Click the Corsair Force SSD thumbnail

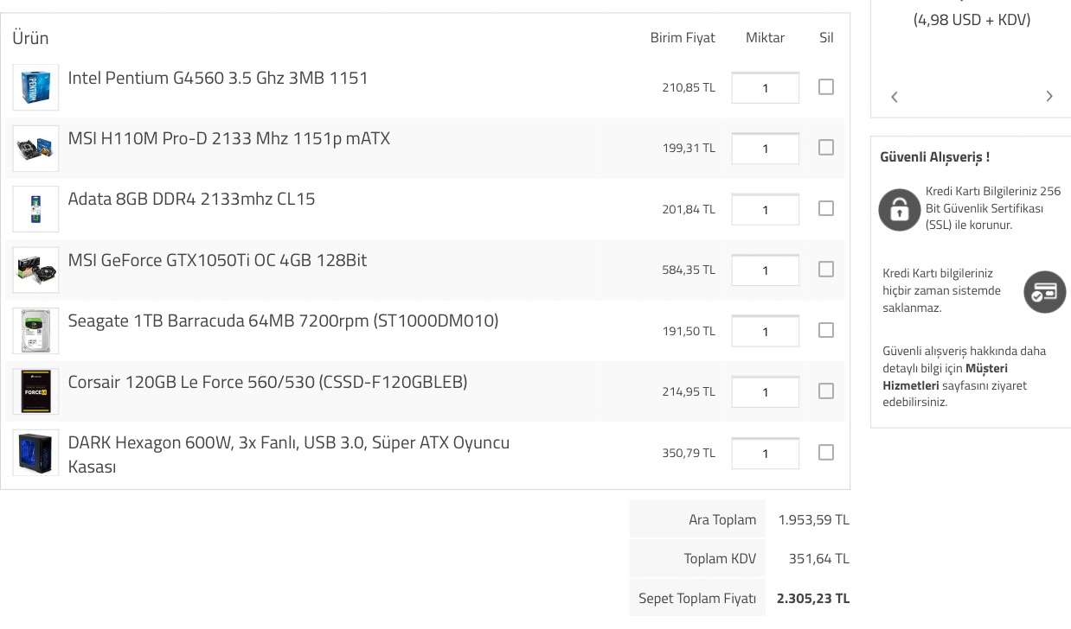pos(35,391)
